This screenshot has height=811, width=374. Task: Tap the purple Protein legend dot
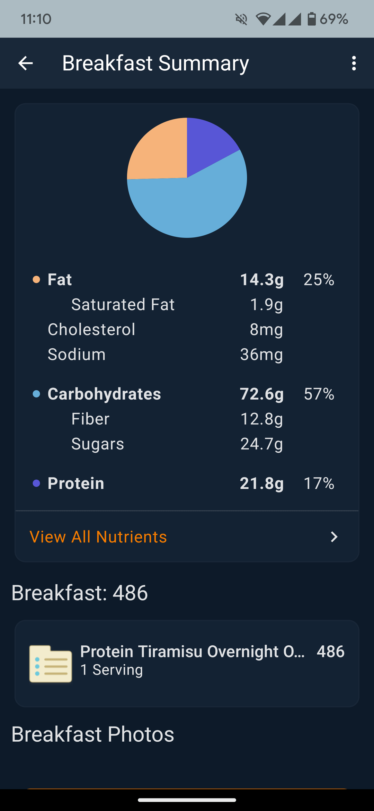[36, 483]
